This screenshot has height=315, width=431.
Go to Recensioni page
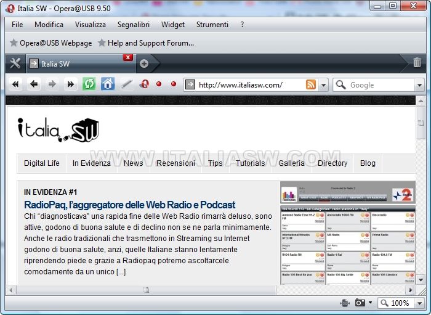coord(175,163)
